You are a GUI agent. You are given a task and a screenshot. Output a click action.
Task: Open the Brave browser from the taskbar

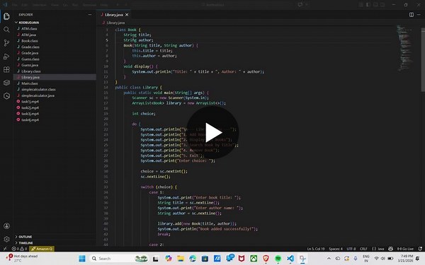click(x=266, y=259)
